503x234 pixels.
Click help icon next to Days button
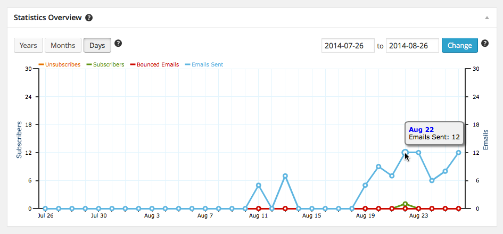pos(118,43)
